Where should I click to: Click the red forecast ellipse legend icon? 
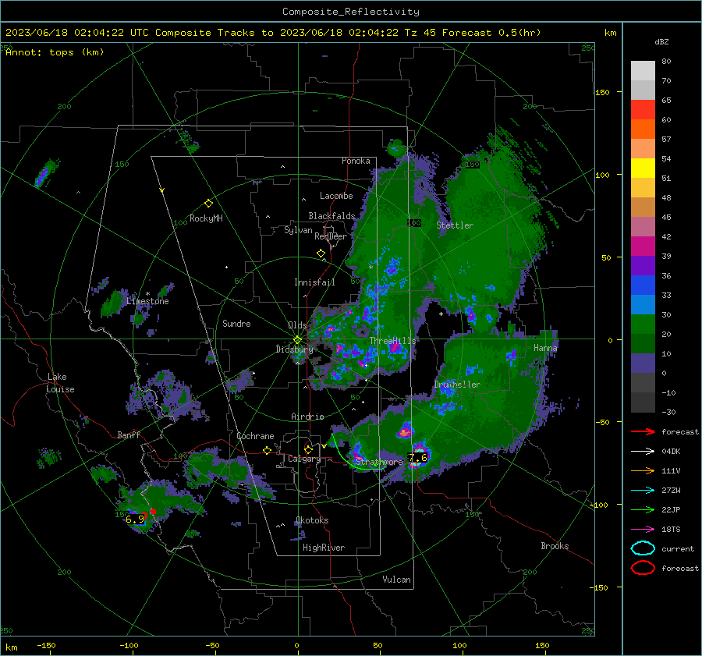pyautogui.click(x=643, y=568)
